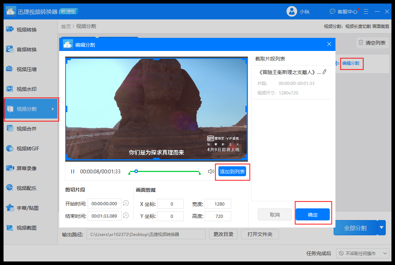The height and width of the screenshot is (265, 395).
Task: Click 更改目录 button
Action: (x=223, y=234)
